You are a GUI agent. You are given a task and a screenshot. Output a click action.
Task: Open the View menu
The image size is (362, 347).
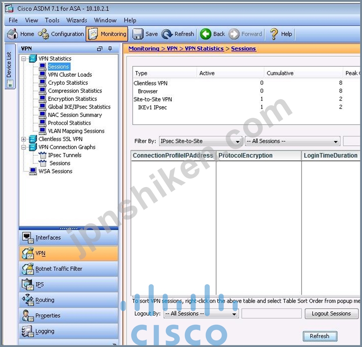(31, 20)
